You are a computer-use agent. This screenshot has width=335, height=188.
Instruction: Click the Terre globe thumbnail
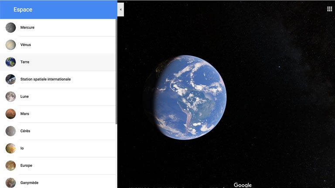tap(10, 62)
